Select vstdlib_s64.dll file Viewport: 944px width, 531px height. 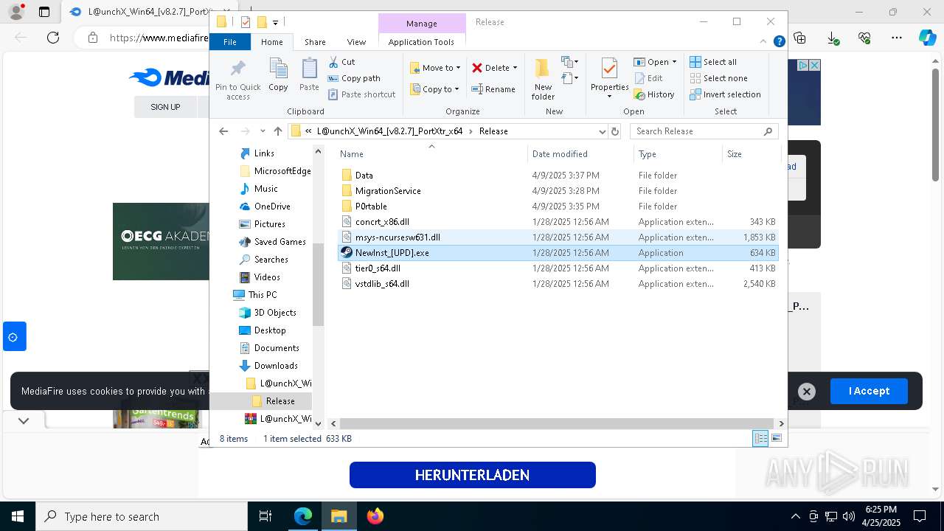pyautogui.click(x=558, y=284)
